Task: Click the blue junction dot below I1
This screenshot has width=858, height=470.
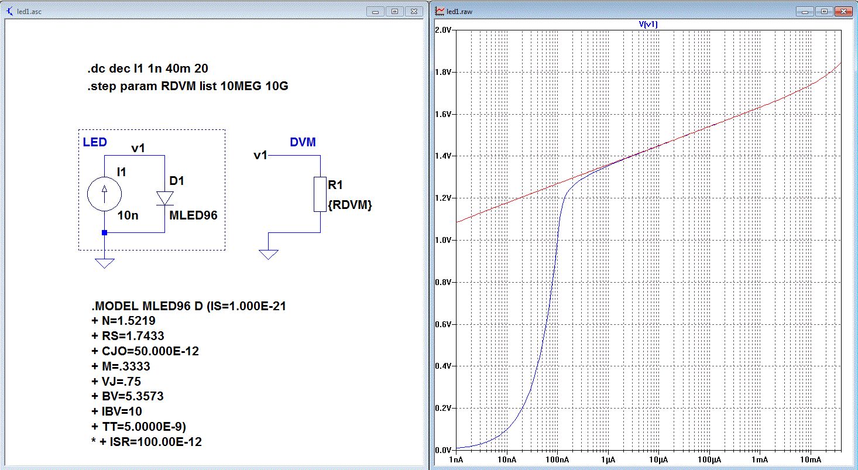Action: (x=105, y=232)
